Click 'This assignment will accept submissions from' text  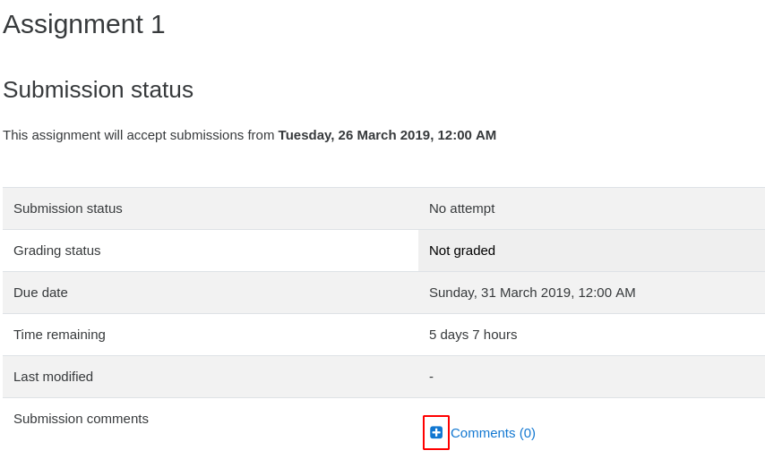tap(139, 135)
